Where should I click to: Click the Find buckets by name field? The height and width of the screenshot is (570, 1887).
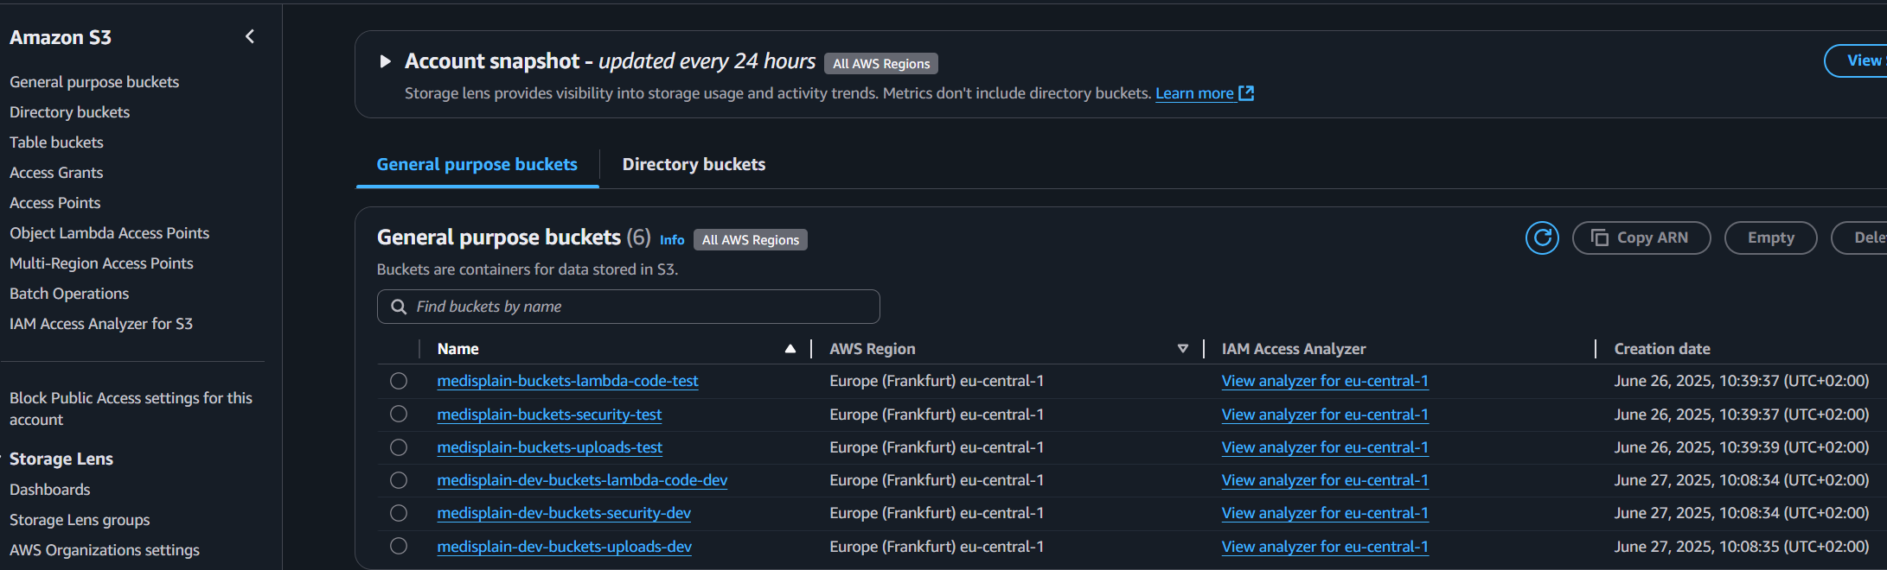coord(640,307)
